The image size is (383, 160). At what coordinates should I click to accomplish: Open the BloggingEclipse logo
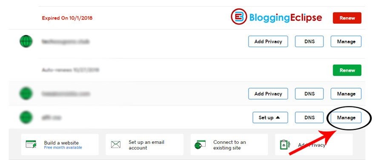point(276,17)
